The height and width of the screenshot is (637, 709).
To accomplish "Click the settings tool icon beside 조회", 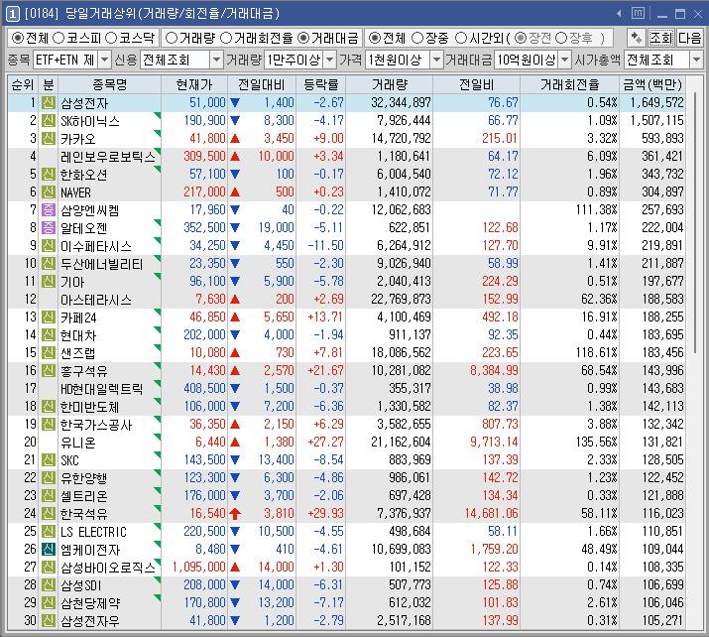I will click(637, 38).
